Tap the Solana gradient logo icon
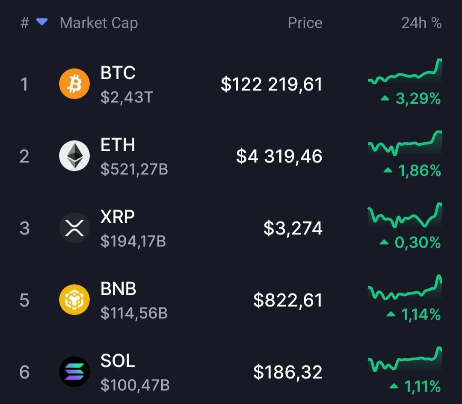This screenshot has height=404, width=462. coord(74,371)
